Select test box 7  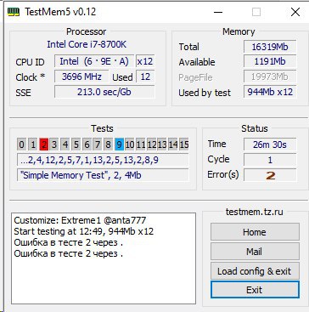click(x=98, y=145)
